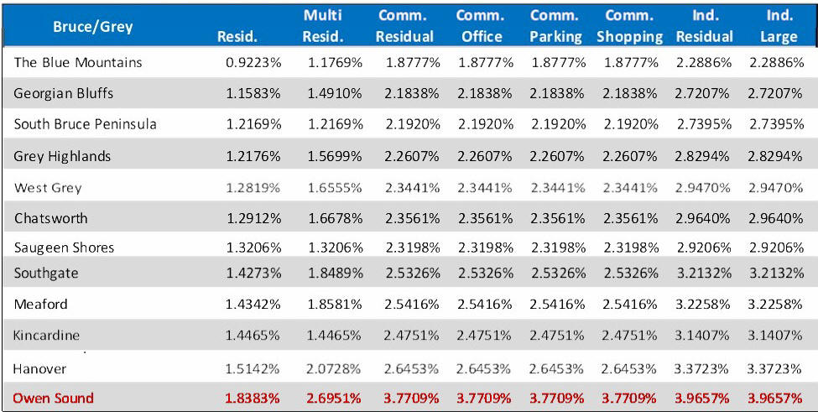
Task: Select the Saugeen Shores row label
Action: (65, 248)
